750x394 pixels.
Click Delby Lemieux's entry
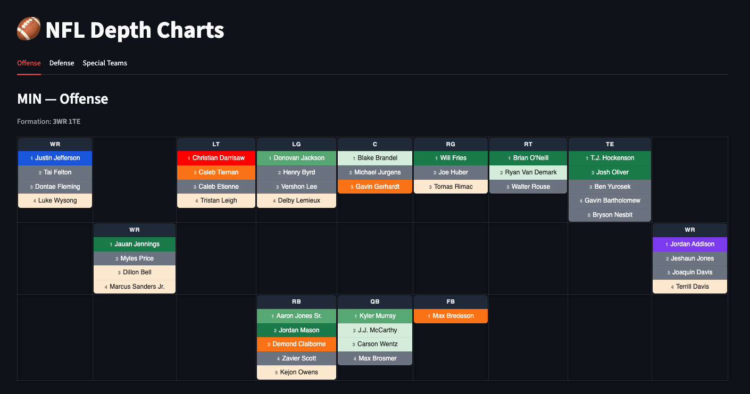pos(296,200)
